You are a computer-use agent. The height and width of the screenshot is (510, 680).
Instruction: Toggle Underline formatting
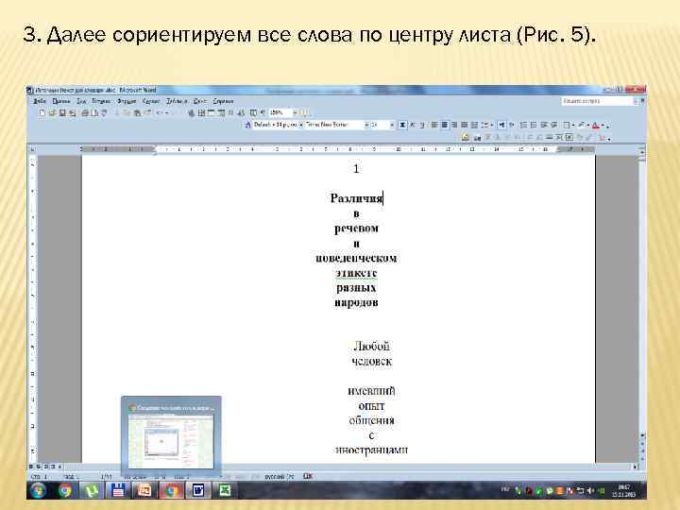421,125
